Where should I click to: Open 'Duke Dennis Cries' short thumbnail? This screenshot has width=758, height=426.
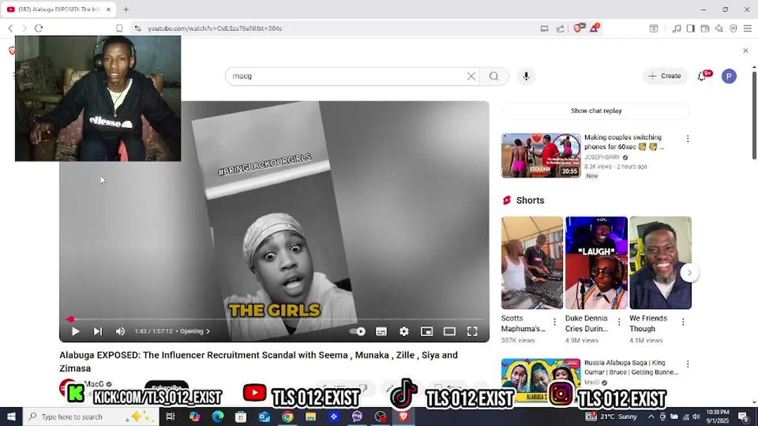pyautogui.click(x=596, y=263)
